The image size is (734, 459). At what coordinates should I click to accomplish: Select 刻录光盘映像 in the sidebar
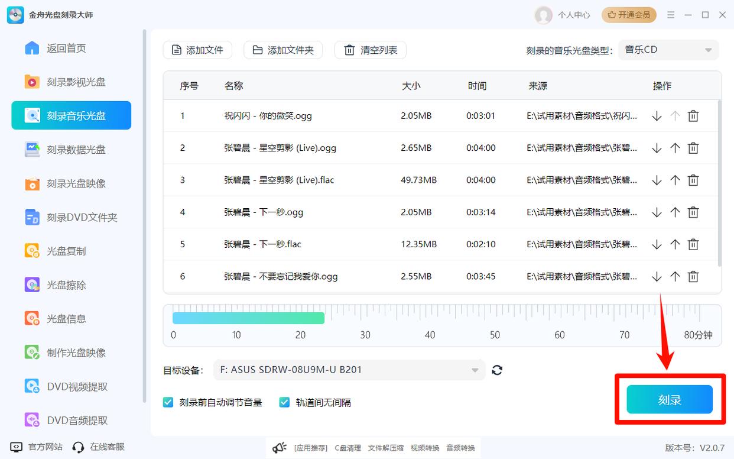tap(71, 183)
